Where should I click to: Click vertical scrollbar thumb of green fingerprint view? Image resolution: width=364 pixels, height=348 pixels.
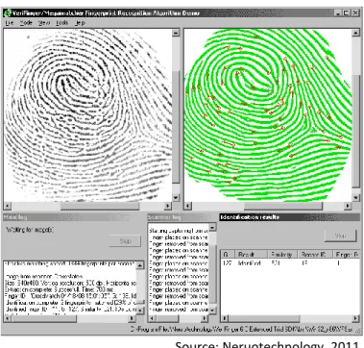(x=356, y=131)
